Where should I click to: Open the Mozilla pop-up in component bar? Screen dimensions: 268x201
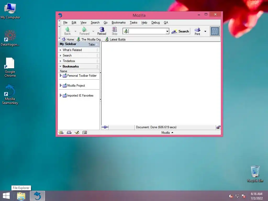167,133
